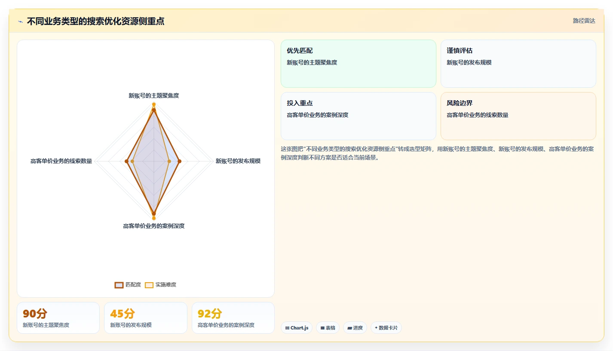This screenshot has width=613, height=351.
Task: Select the 数据卡片 tag chip
Action: point(386,328)
